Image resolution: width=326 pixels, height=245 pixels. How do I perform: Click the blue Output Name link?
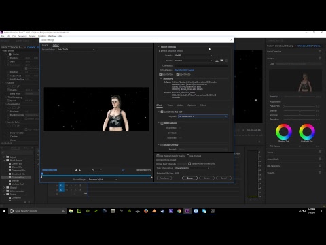coord(184,70)
